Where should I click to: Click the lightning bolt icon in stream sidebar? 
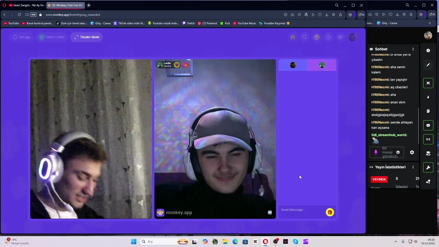coord(428,97)
